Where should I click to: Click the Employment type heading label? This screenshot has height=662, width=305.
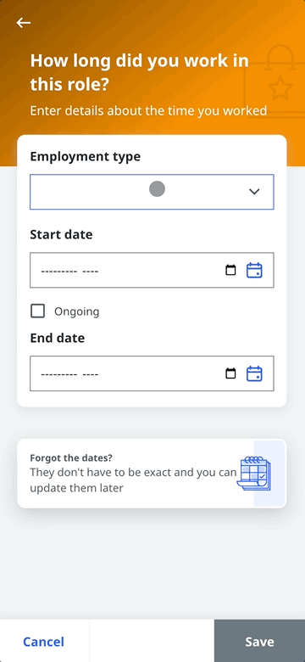86,157
